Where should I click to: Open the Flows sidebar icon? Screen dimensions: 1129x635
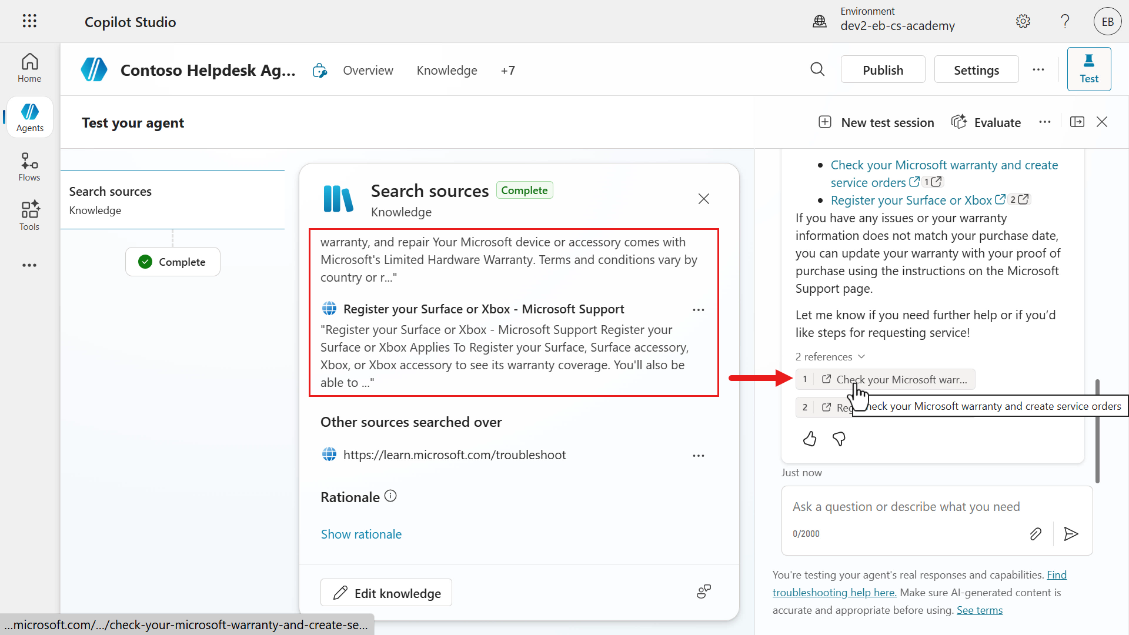tap(29, 167)
